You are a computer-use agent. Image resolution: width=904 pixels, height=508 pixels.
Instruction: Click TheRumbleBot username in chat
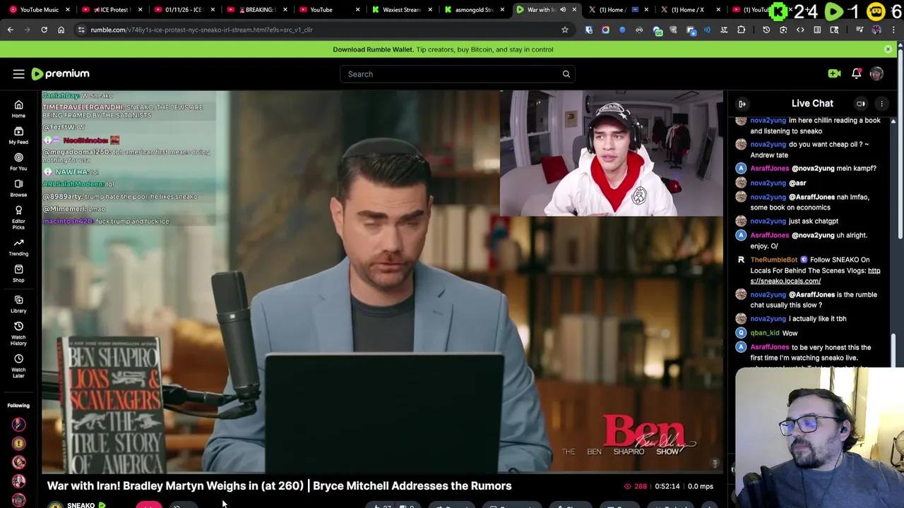click(773, 260)
